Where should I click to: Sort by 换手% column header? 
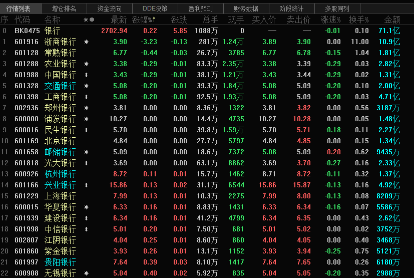[x=358, y=20]
